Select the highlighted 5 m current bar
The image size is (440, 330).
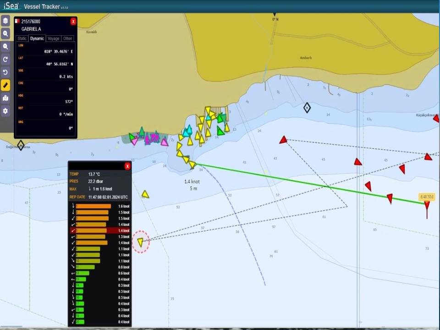coord(92,231)
